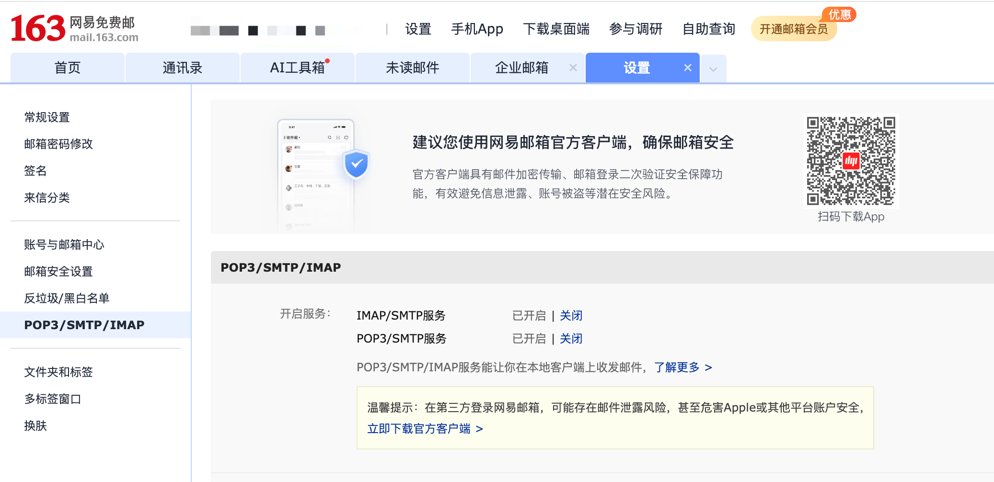
Task: Select 多标签窗口 in the sidebar
Action: [53, 399]
